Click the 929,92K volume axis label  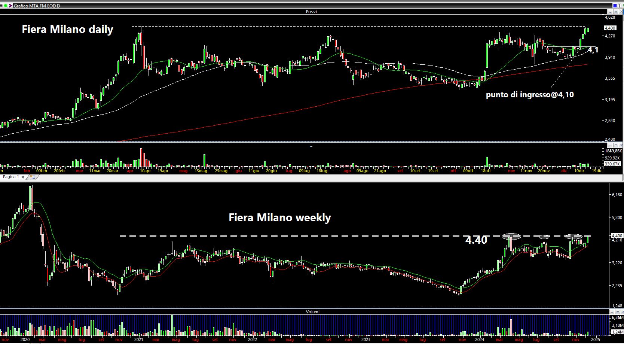tap(612, 158)
